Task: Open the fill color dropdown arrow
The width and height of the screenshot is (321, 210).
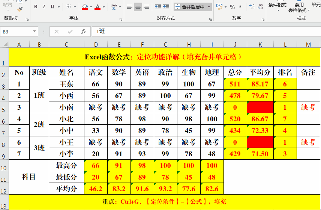Action: (90, 7)
